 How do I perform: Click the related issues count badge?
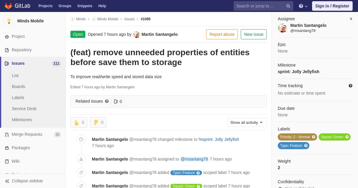(118, 101)
